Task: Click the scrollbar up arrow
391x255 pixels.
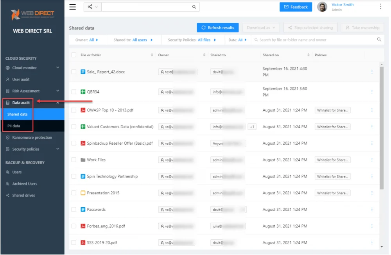Action: click(x=382, y=65)
